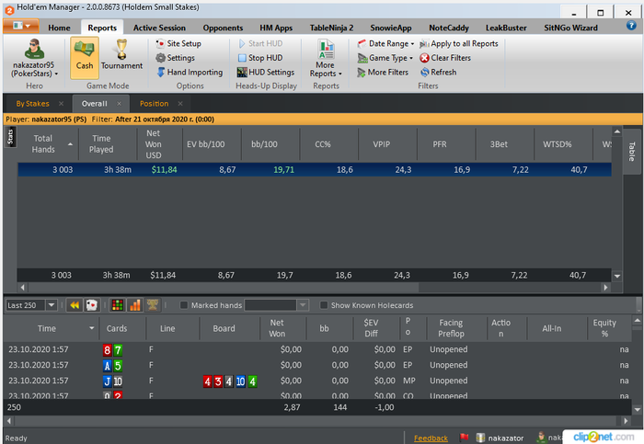
Task: Open the Feedback link
Action: [431, 438]
